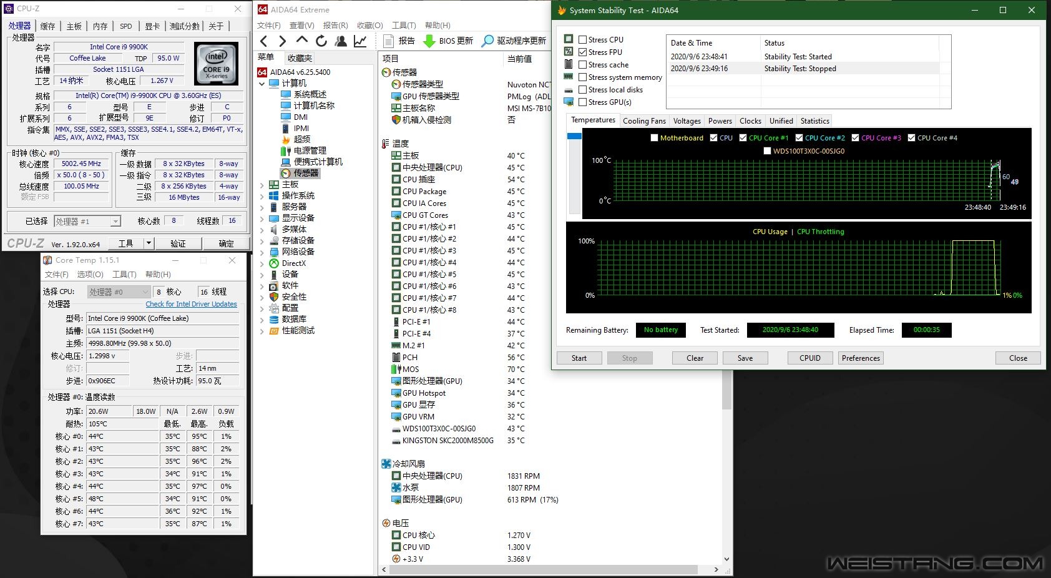1051x578 pixels.
Task: Start the stability test
Action: (579, 358)
